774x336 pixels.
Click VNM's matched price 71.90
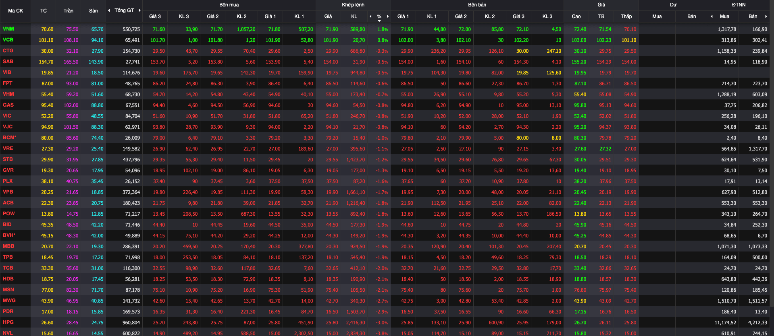(x=332, y=29)
